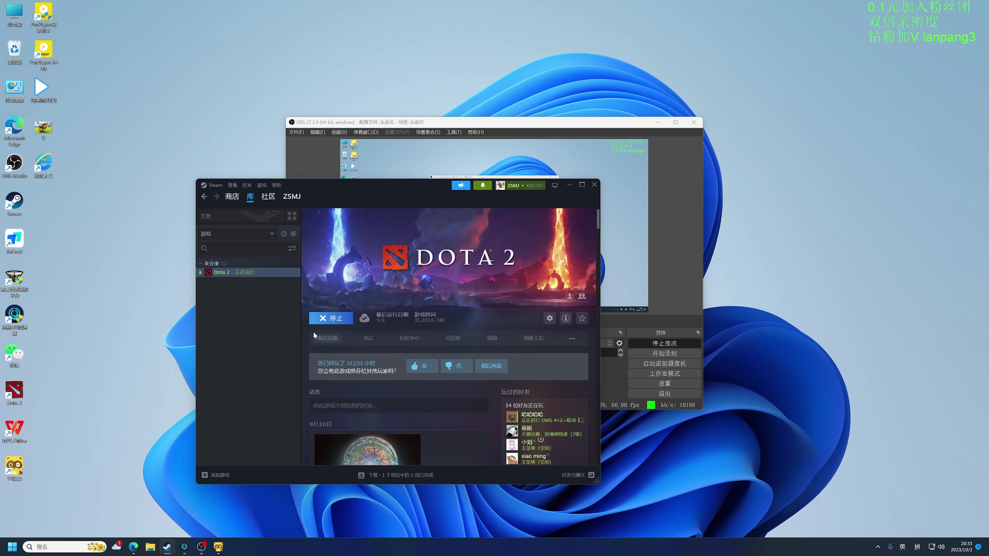
Task: Enter Steam Big Picture mode icon
Action: click(x=554, y=185)
